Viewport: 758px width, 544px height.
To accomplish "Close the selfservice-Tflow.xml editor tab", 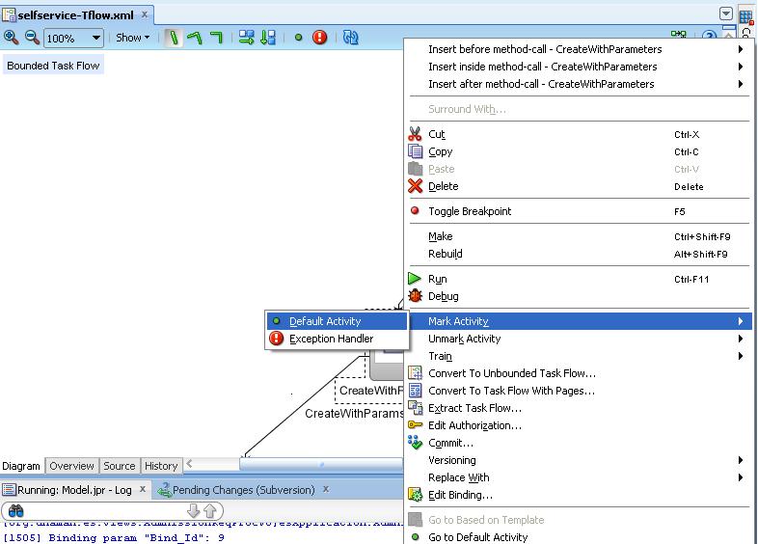I will point(145,15).
